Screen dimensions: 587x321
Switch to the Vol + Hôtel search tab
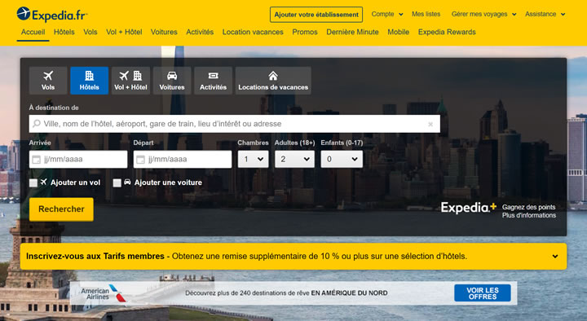[x=130, y=81]
